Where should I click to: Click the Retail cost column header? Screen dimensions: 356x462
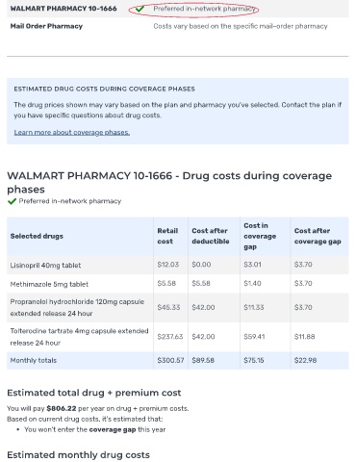(167, 236)
